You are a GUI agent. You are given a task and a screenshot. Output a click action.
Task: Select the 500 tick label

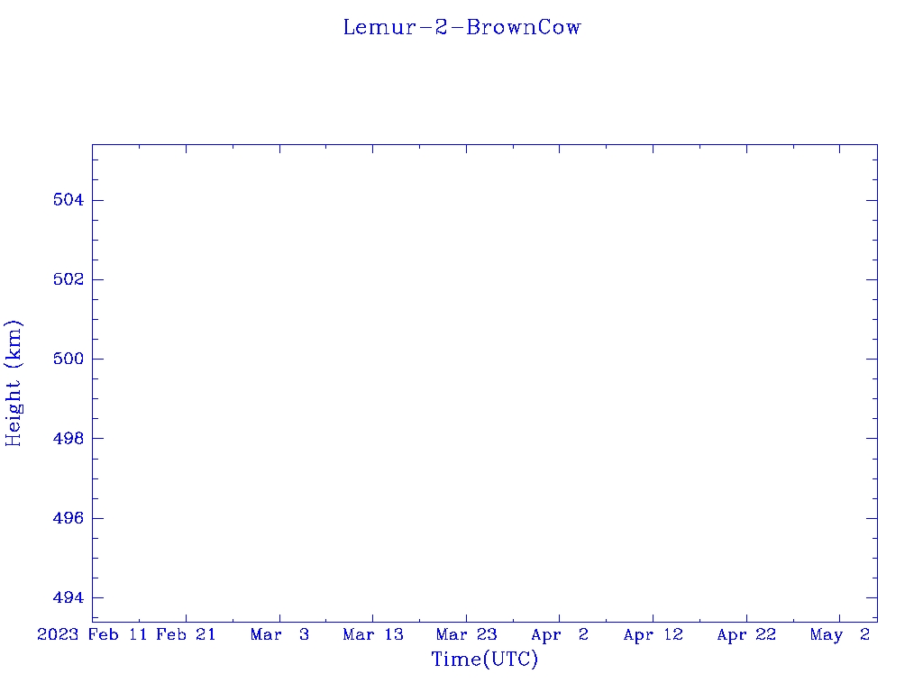(69, 359)
